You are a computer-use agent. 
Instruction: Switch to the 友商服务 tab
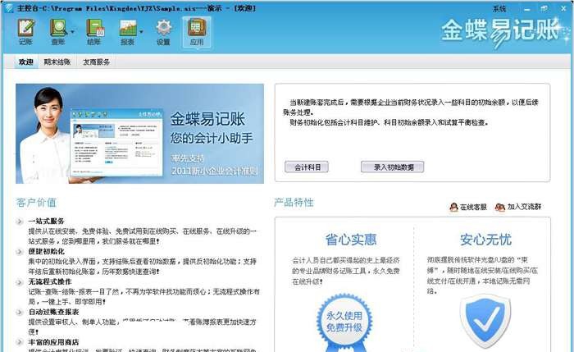point(96,62)
